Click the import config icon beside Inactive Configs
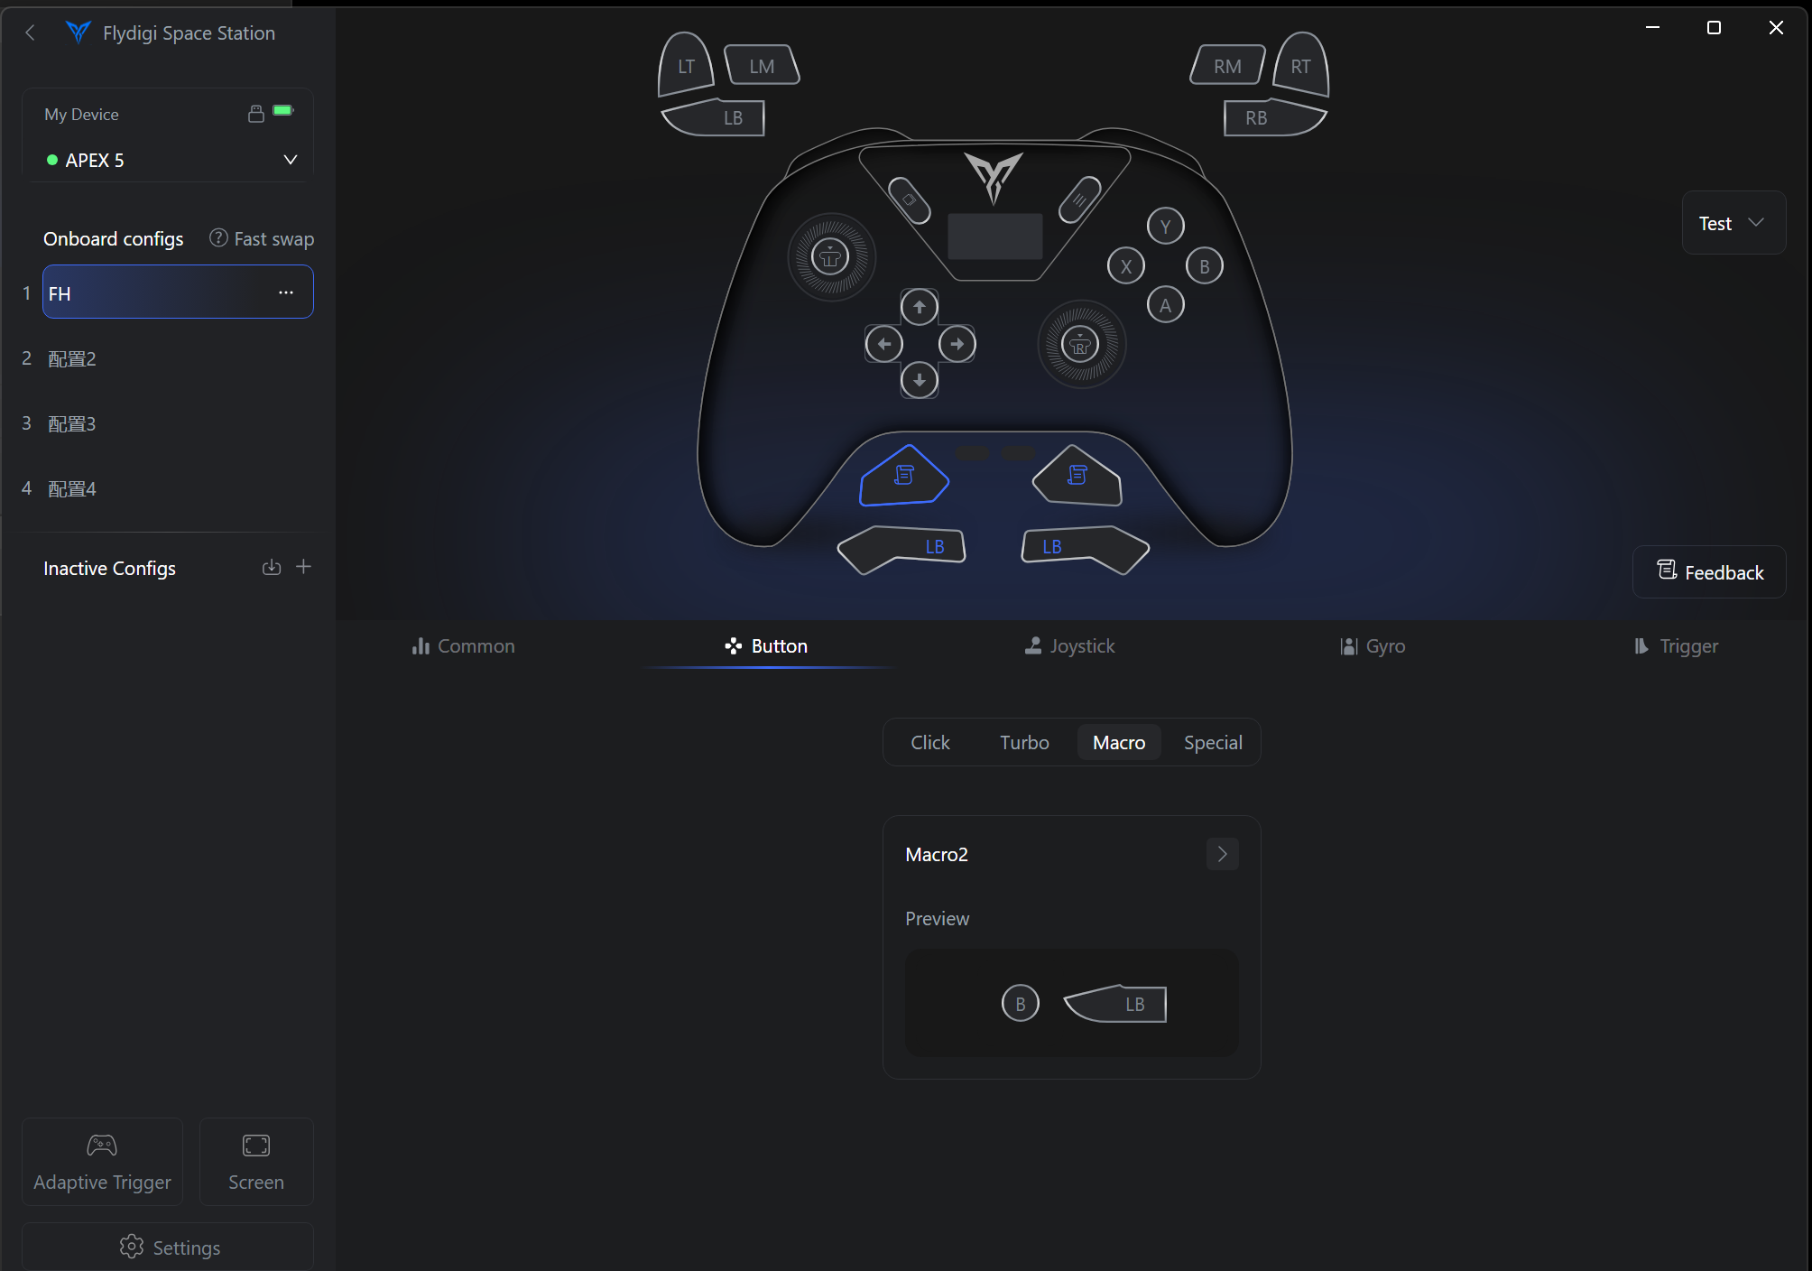The height and width of the screenshot is (1271, 1812). [272, 567]
